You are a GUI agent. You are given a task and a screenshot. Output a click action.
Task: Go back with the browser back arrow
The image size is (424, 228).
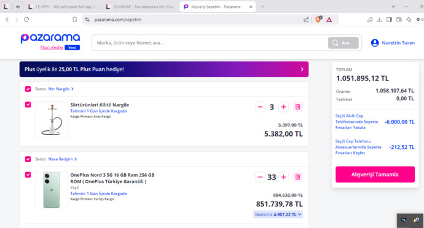pyautogui.click(x=7, y=20)
